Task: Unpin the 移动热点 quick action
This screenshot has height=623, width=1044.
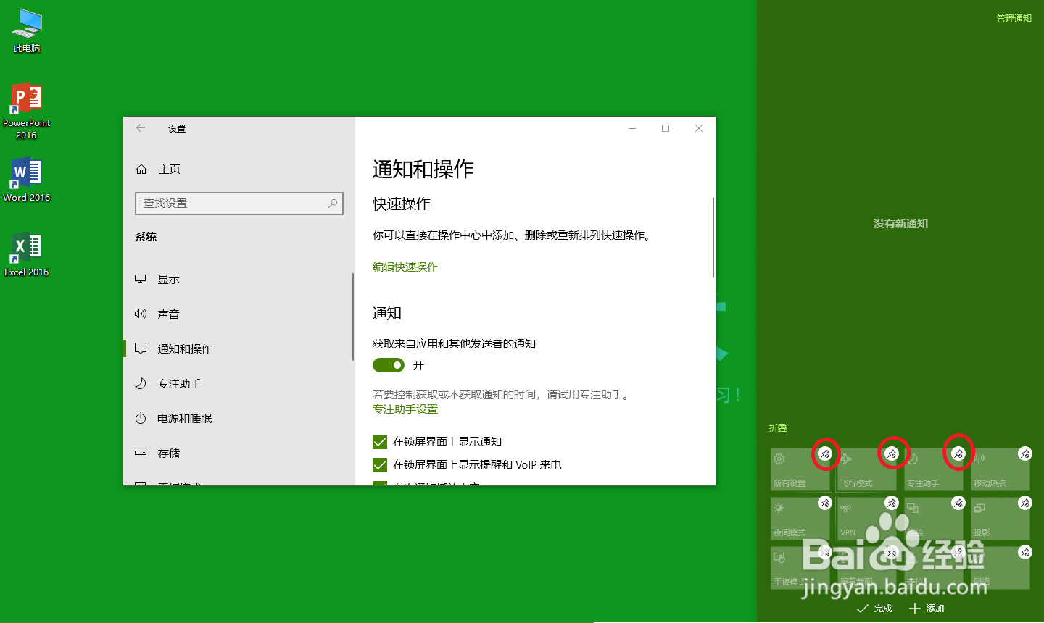Action: point(1025,453)
